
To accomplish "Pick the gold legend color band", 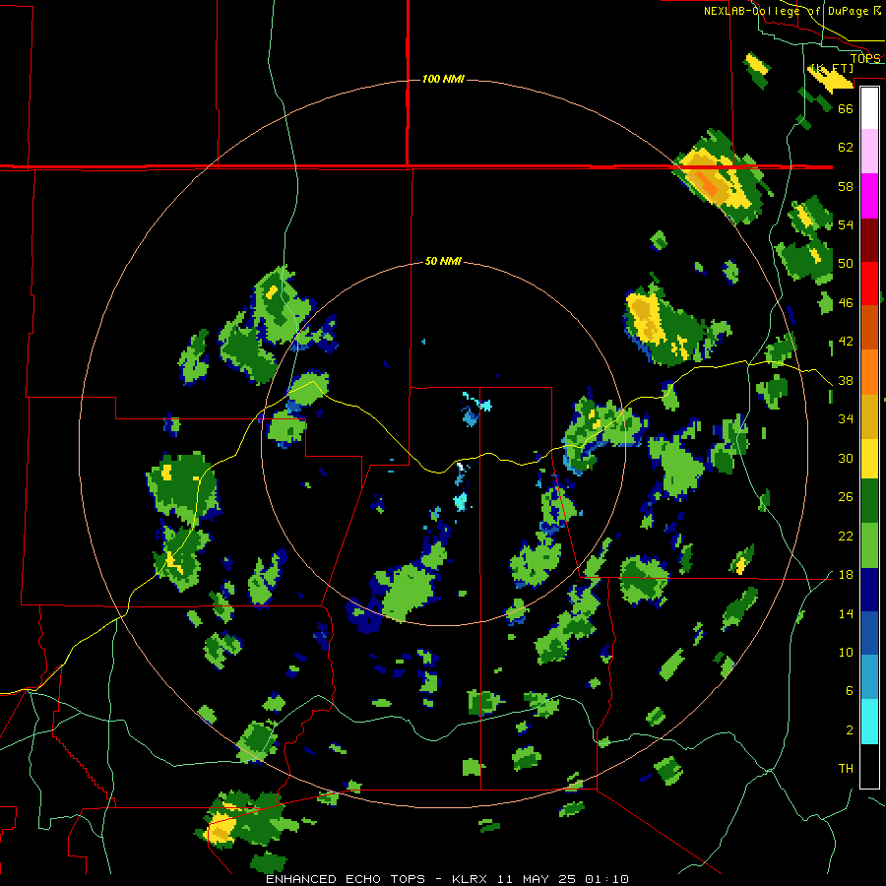I will click(869, 415).
